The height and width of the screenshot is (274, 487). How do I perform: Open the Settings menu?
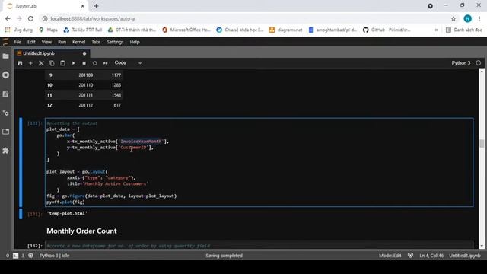click(115, 42)
